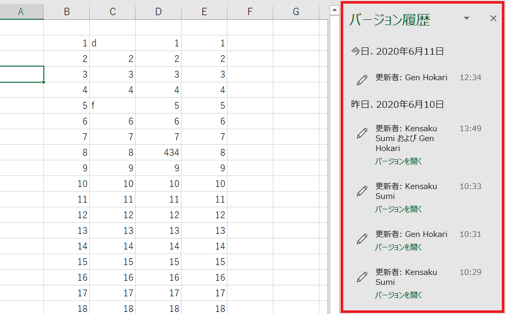Select the cell containing letter d

[113, 43]
